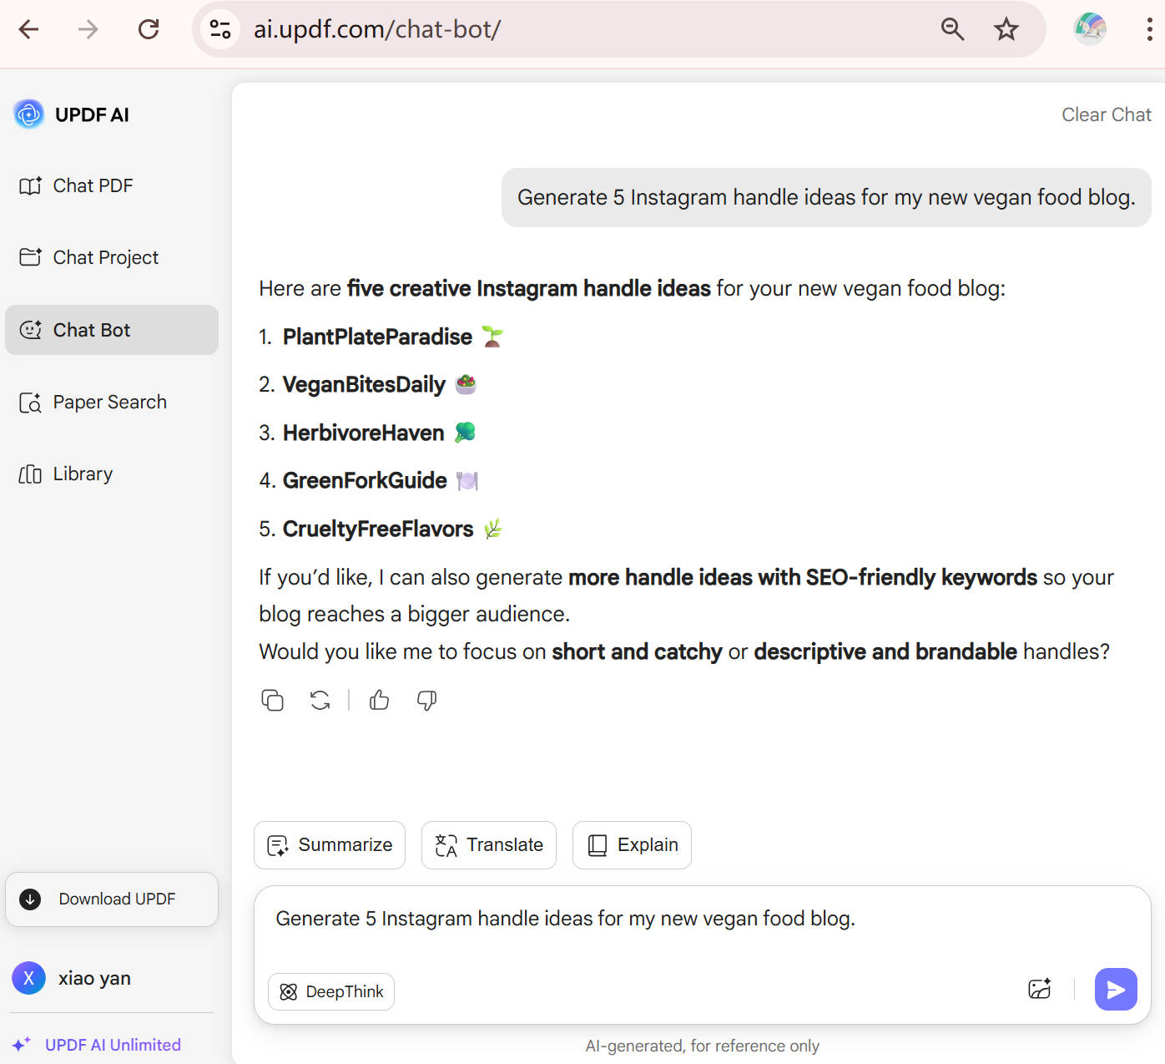Open Library in sidebar

112,474
